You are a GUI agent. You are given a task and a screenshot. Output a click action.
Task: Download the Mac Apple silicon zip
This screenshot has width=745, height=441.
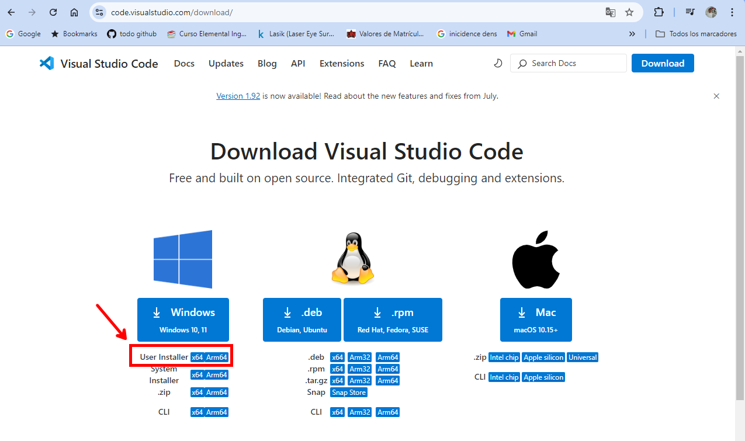(543, 357)
